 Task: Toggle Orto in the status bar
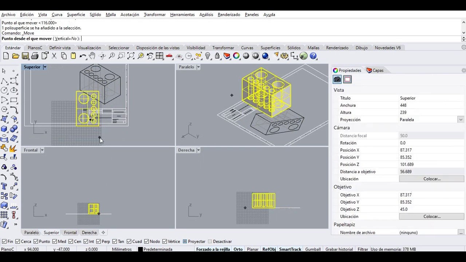click(238, 249)
